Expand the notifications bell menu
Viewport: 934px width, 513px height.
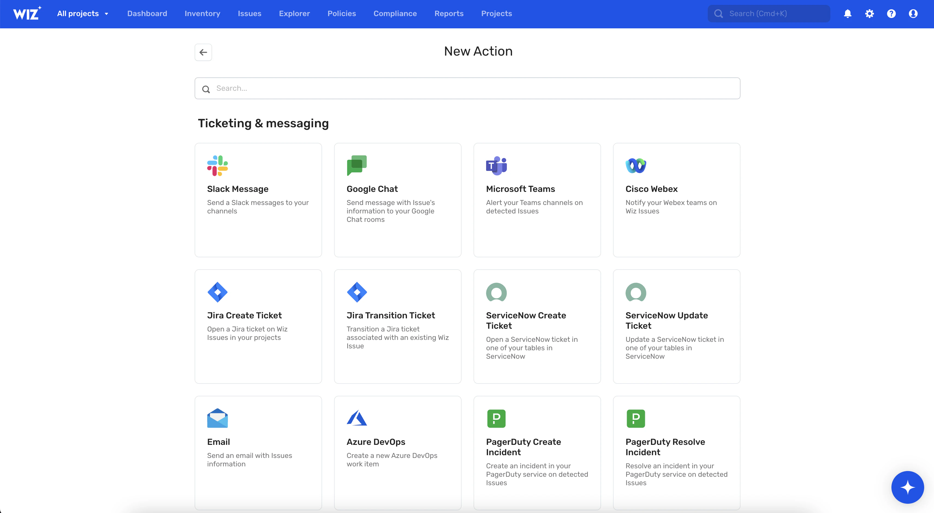tap(848, 13)
